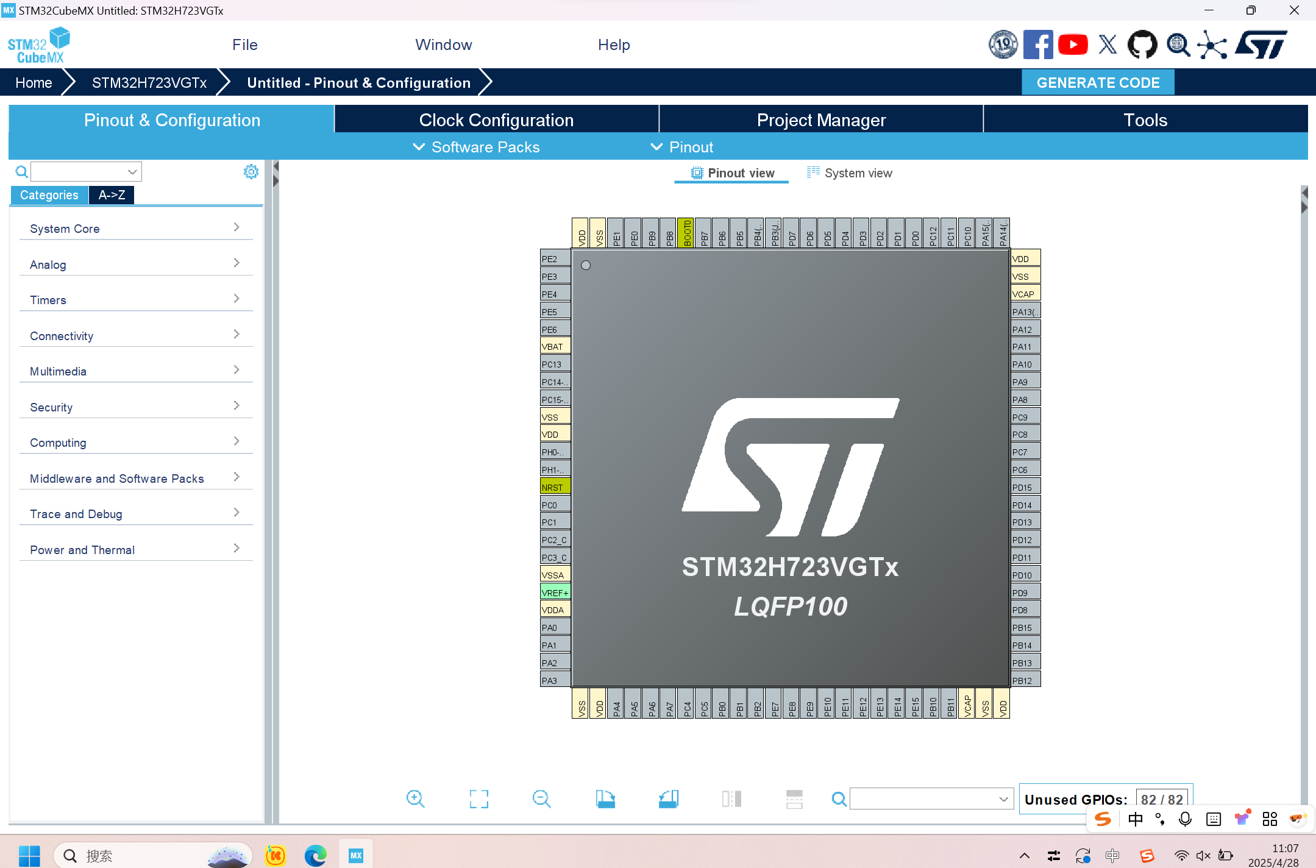Click the fit-to-screen pinout icon
1316x868 pixels.
[x=478, y=799]
